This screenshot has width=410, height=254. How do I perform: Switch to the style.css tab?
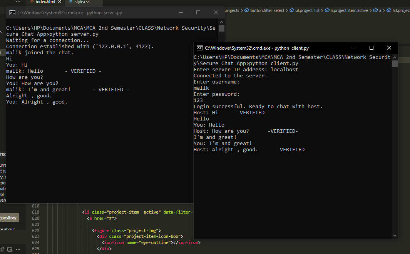tap(81, 2)
